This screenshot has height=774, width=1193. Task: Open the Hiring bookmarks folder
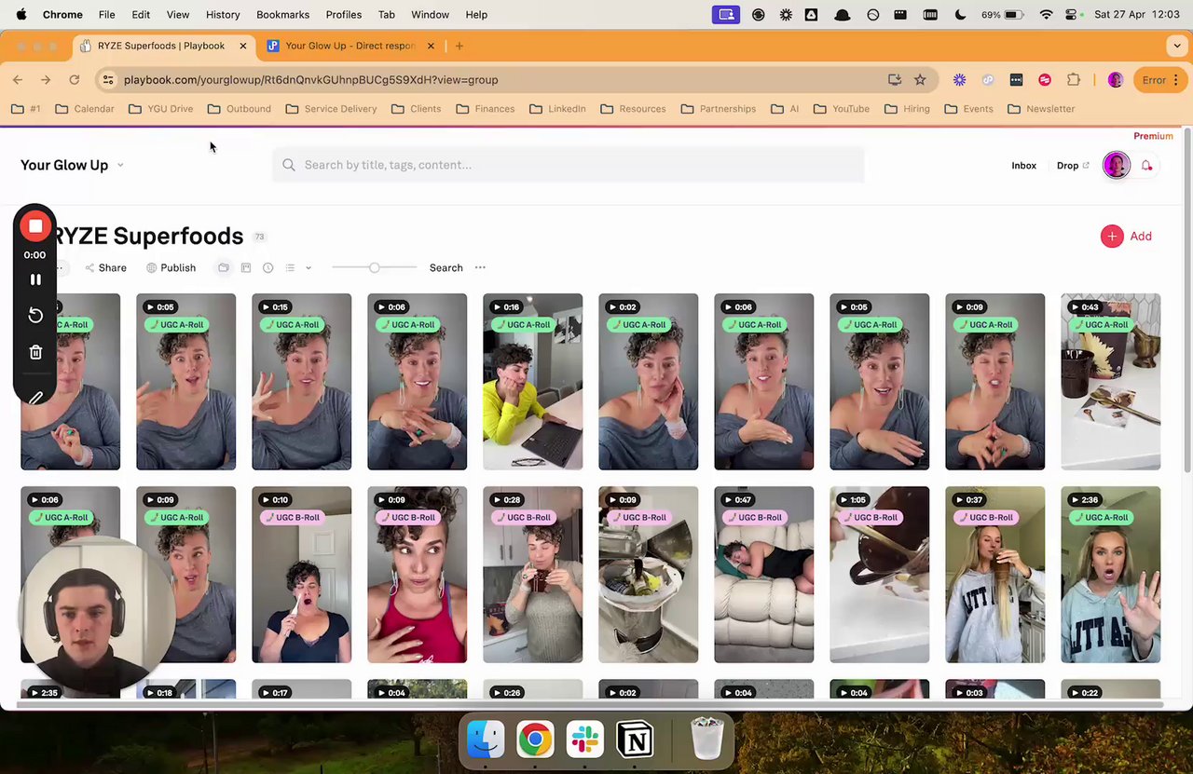(907, 109)
